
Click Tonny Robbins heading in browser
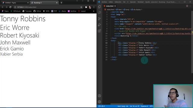23,19
